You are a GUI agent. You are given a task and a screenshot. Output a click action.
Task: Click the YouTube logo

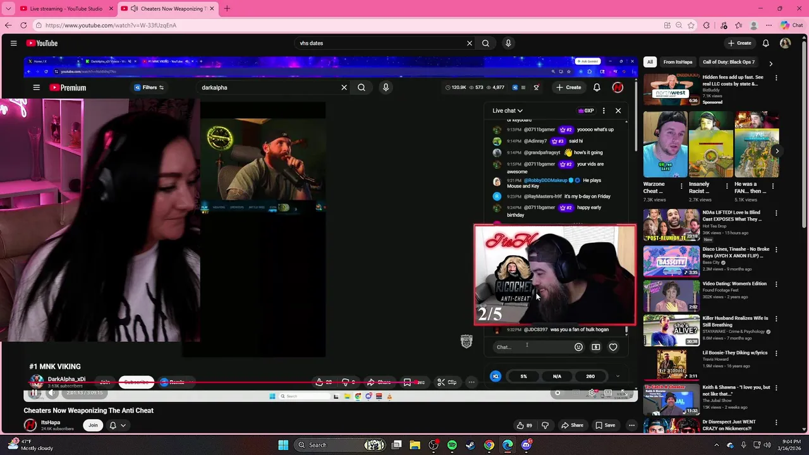click(x=42, y=43)
